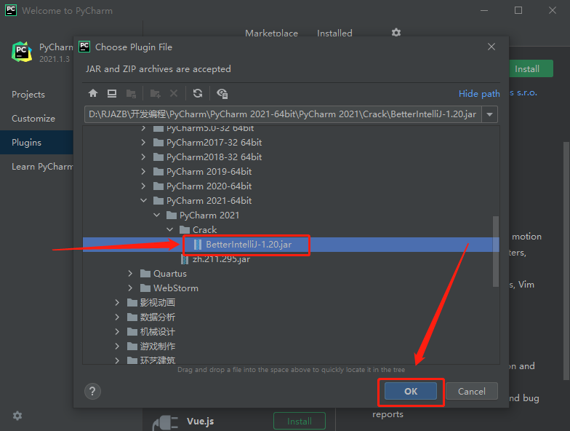The image size is (570, 431).
Task: Expand the 数据分析 folder
Action: click(x=117, y=317)
